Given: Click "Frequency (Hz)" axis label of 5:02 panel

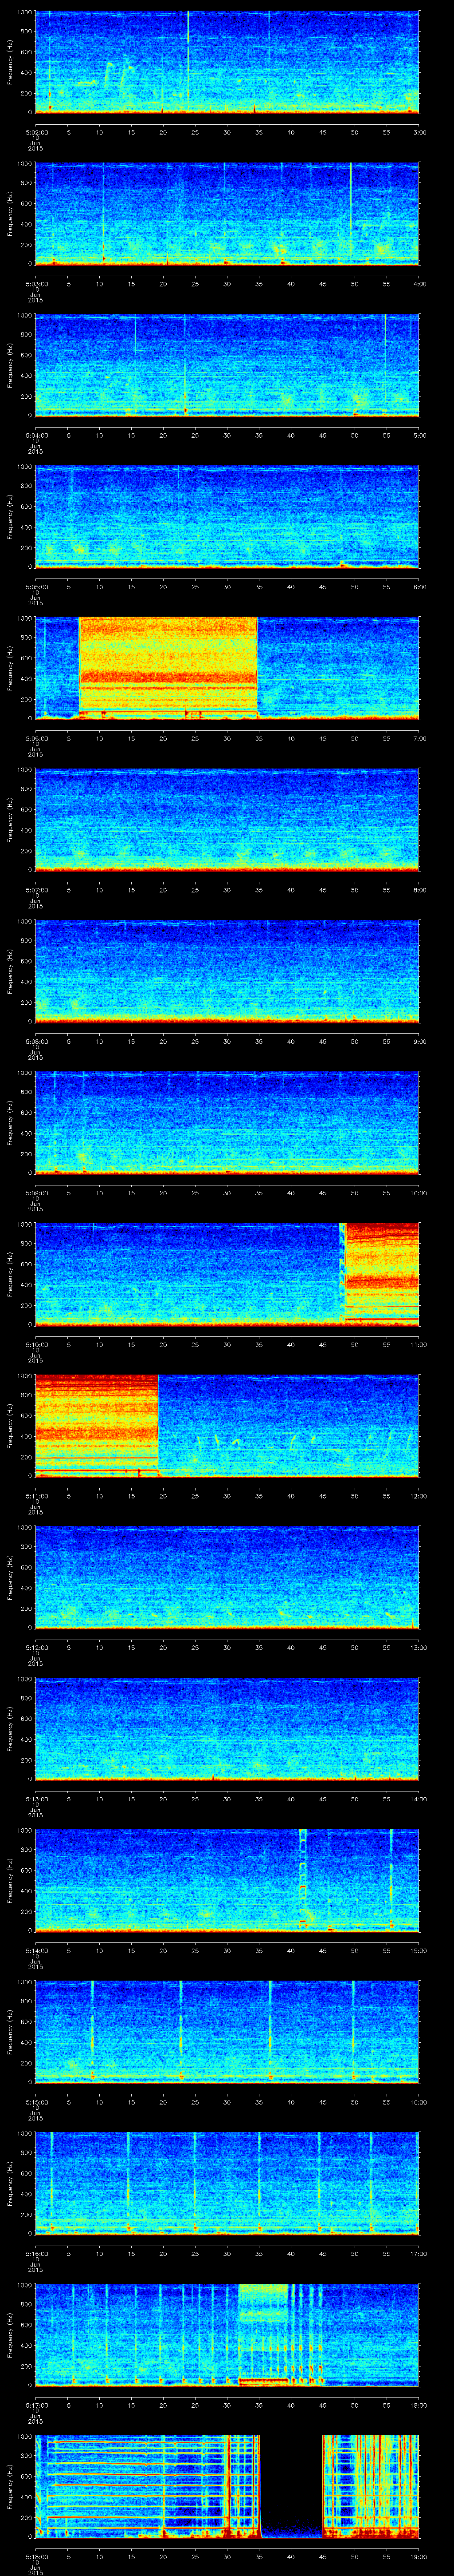Looking at the screenshot, I should click(x=10, y=62).
